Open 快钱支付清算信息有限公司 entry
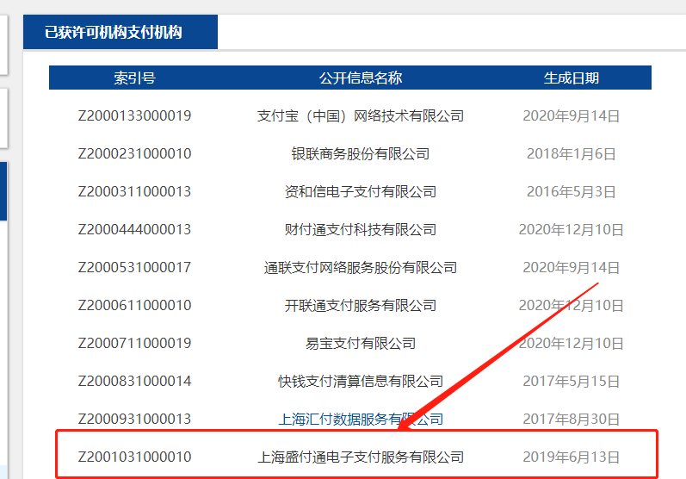Image resolution: width=686 pixels, height=479 pixels. [x=361, y=381]
